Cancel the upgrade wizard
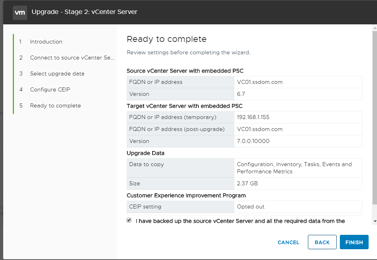Image resolution: width=377 pixels, height=260 pixels. [x=288, y=242]
